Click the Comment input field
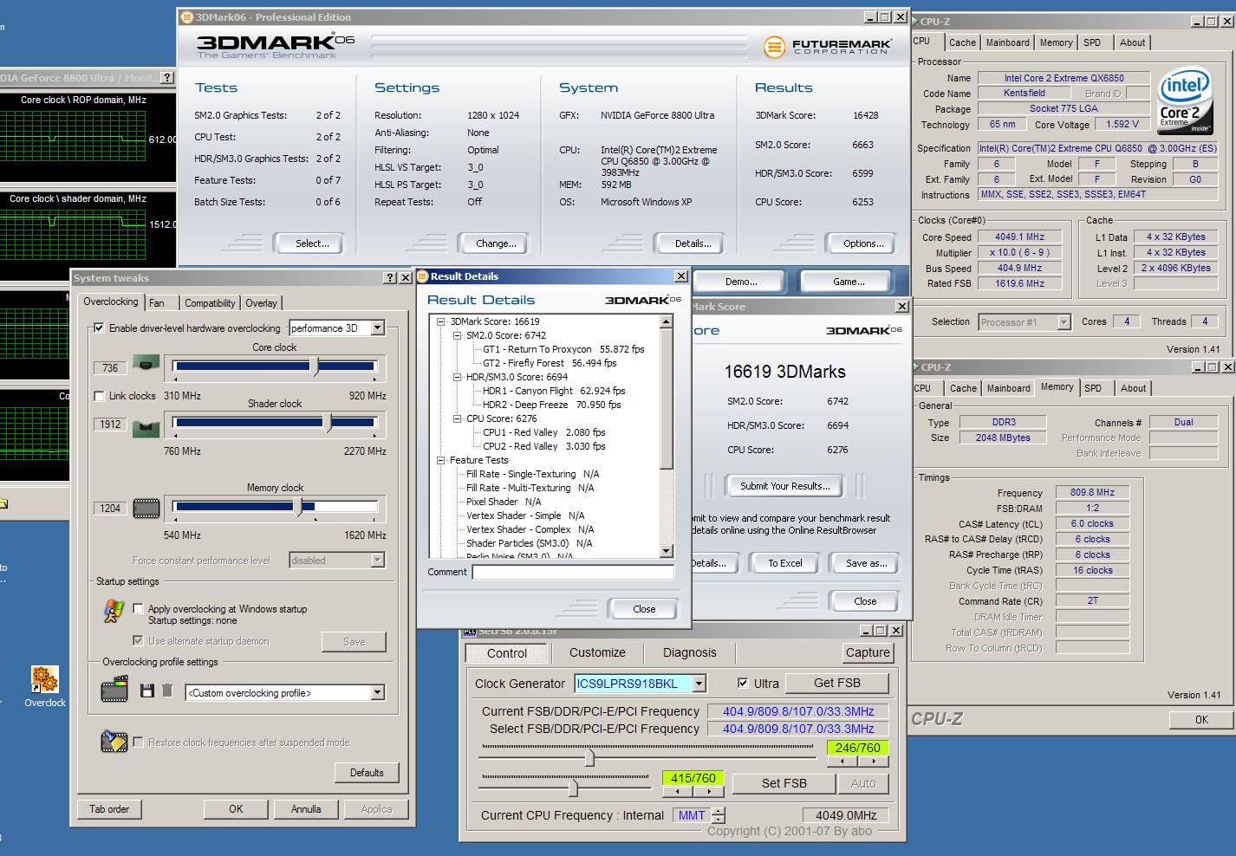 coord(572,572)
